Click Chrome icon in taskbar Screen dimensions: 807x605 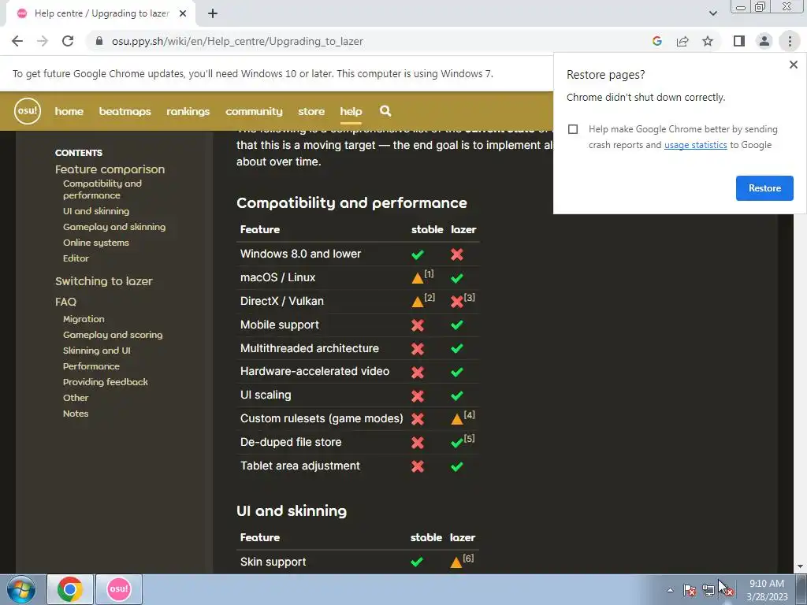70,589
